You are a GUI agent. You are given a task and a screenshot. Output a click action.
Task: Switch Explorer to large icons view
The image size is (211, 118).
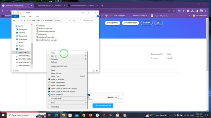click(97, 71)
